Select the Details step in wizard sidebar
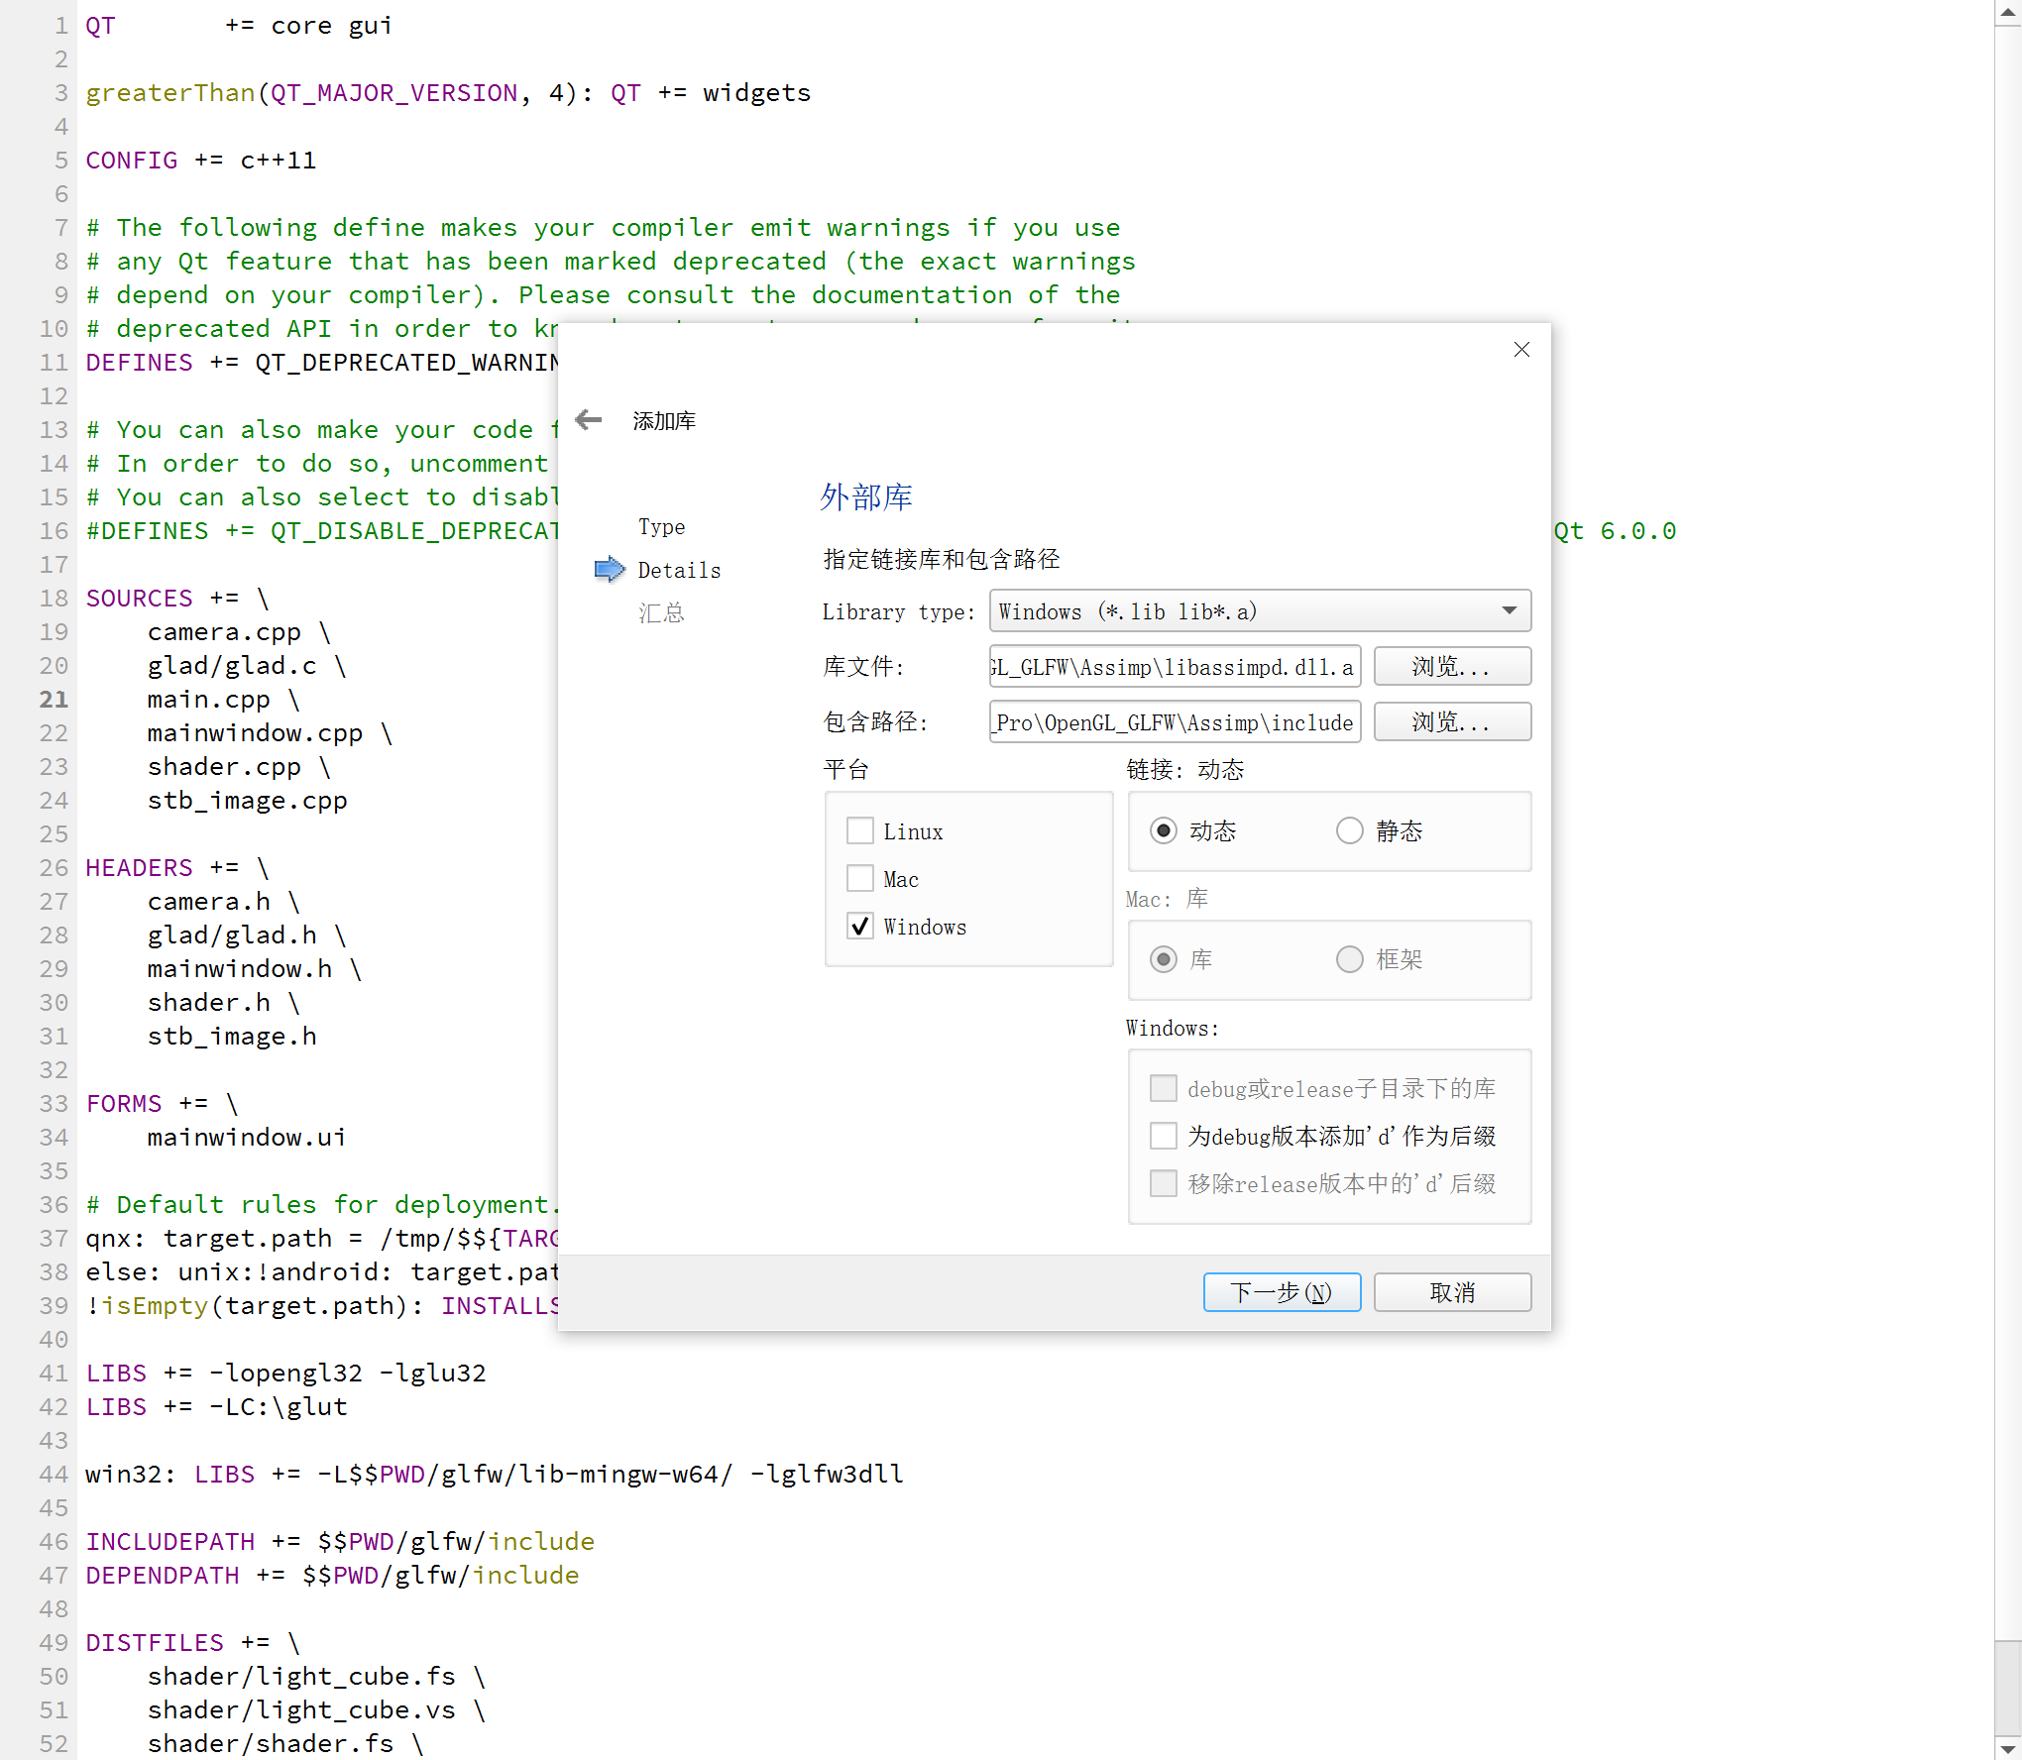The image size is (2022, 1760). [x=679, y=570]
